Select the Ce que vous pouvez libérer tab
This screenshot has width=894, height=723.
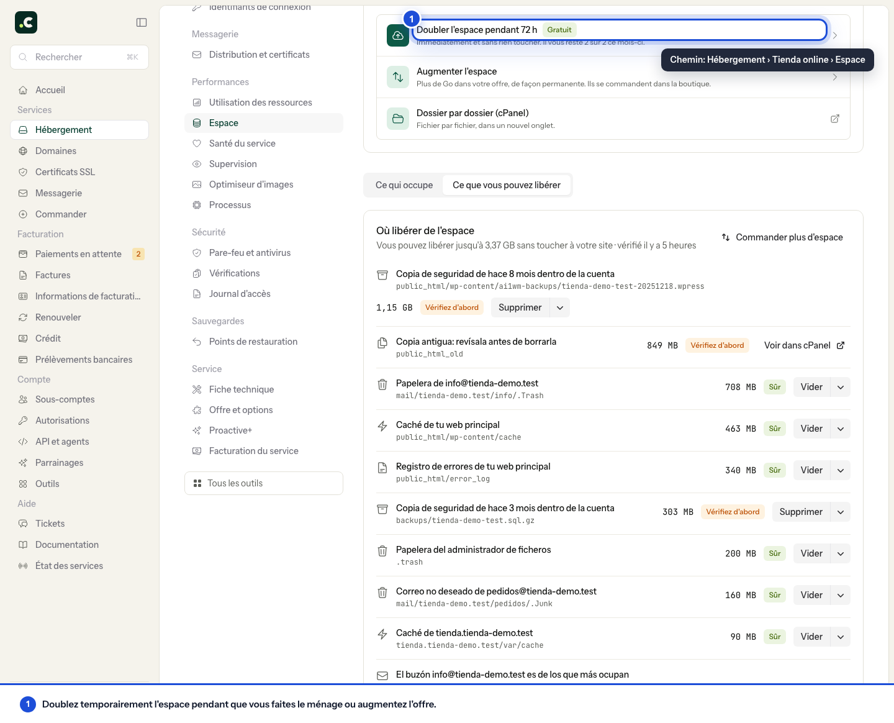[507, 185]
